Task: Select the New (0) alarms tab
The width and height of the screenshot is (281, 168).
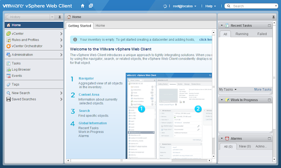Action: [245, 147]
